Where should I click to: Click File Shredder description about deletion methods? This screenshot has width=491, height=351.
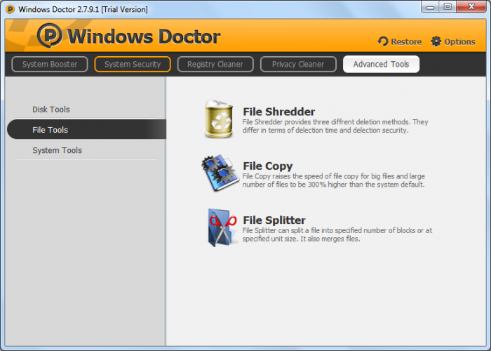tap(335, 126)
